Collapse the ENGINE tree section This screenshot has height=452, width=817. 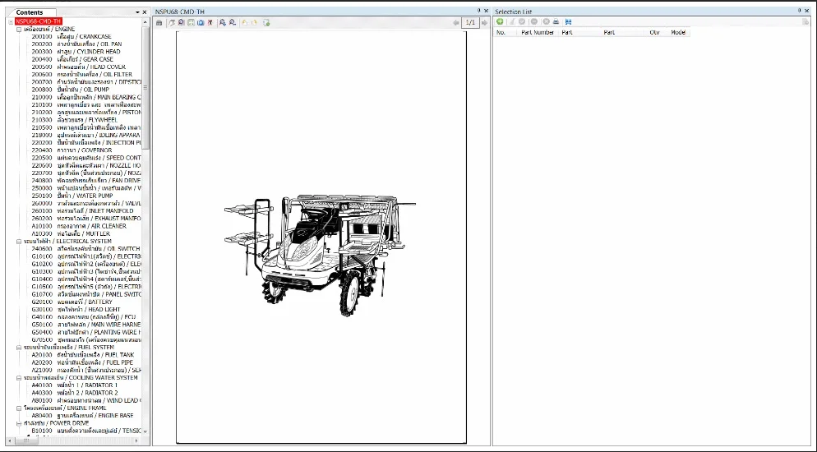click(19, 29)
